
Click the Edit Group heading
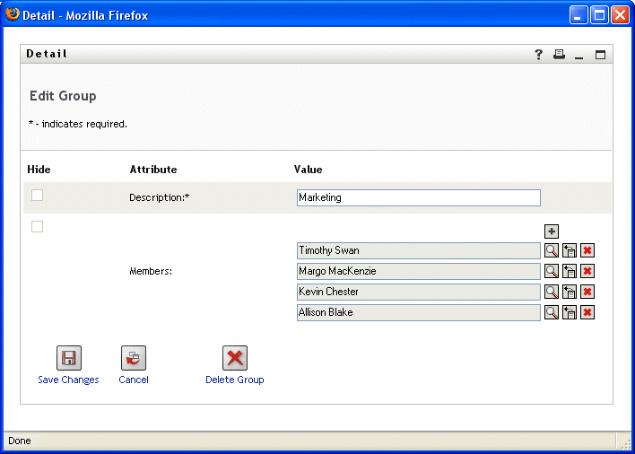63,96
